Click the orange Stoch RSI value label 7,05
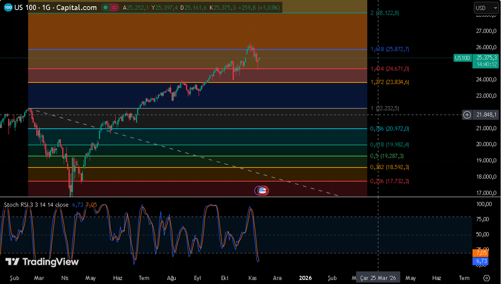The width and height of the screenshot is (501, 284). click(x=481, y=253)
